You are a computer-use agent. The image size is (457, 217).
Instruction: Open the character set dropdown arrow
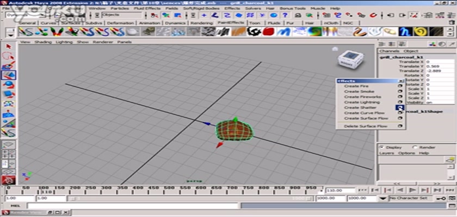(383, 199)
